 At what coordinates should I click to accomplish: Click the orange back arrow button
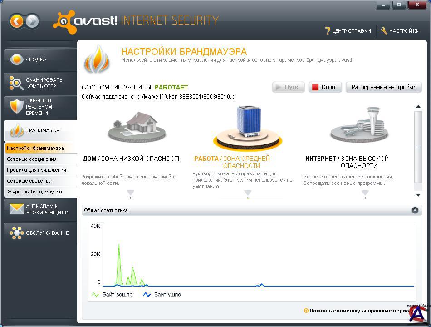[x=16, y=21]
